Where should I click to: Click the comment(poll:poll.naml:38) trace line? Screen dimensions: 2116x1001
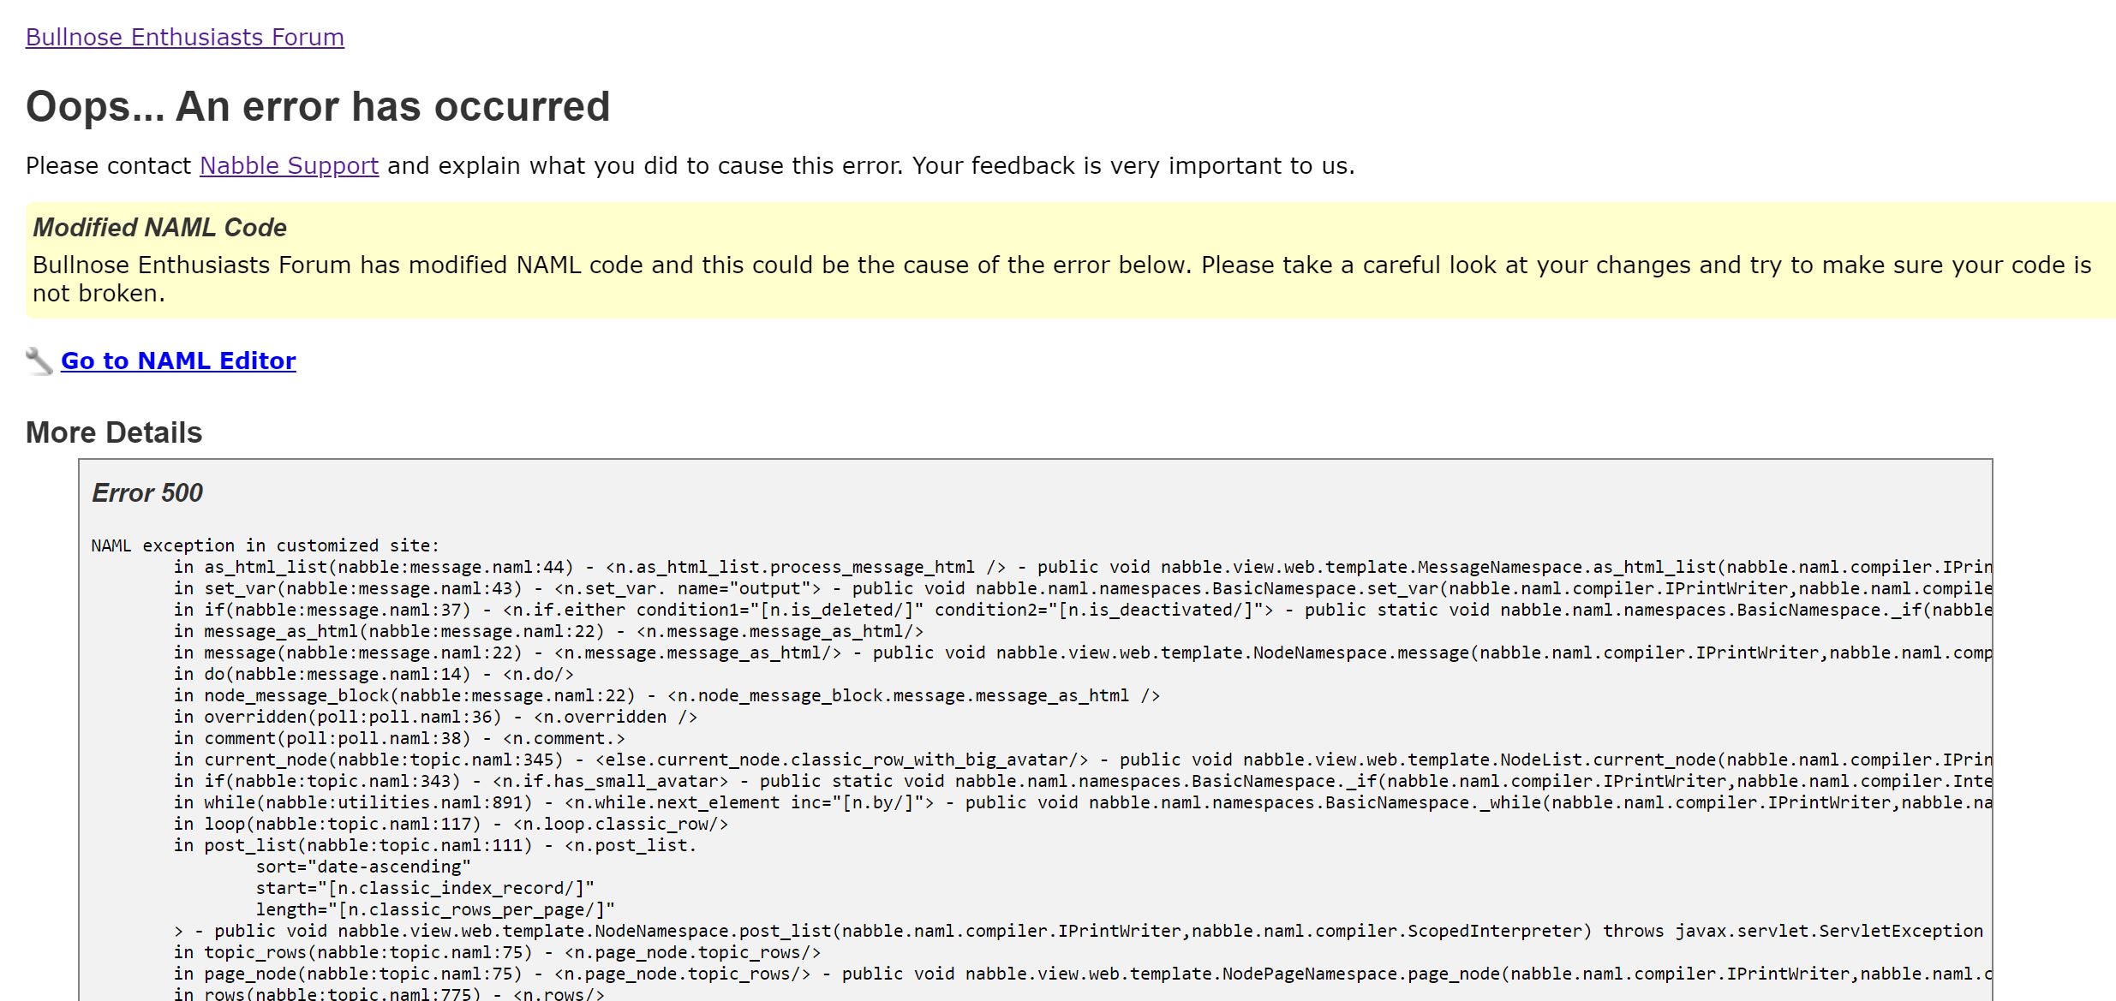point(399,738)
